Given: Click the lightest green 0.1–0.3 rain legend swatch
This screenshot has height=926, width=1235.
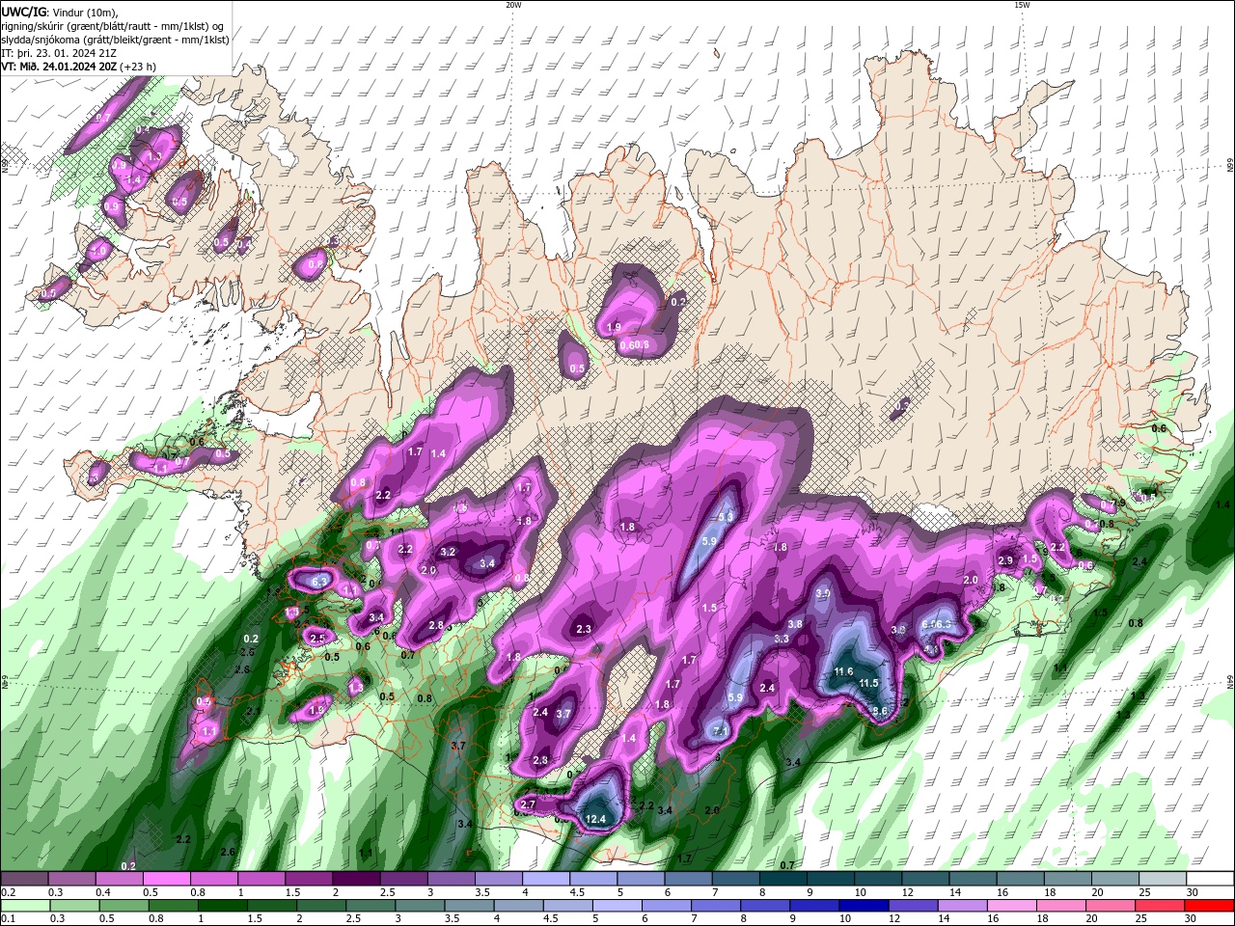Looking at the screenshot, I should coord(24,906).
